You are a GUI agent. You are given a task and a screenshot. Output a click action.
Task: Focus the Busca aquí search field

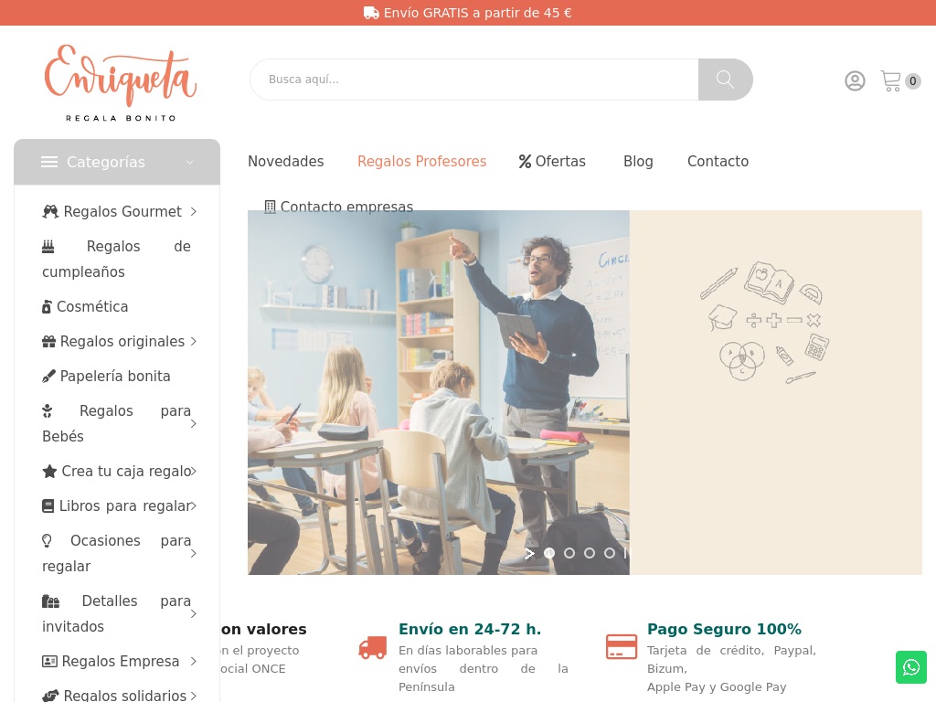(474, 80)
